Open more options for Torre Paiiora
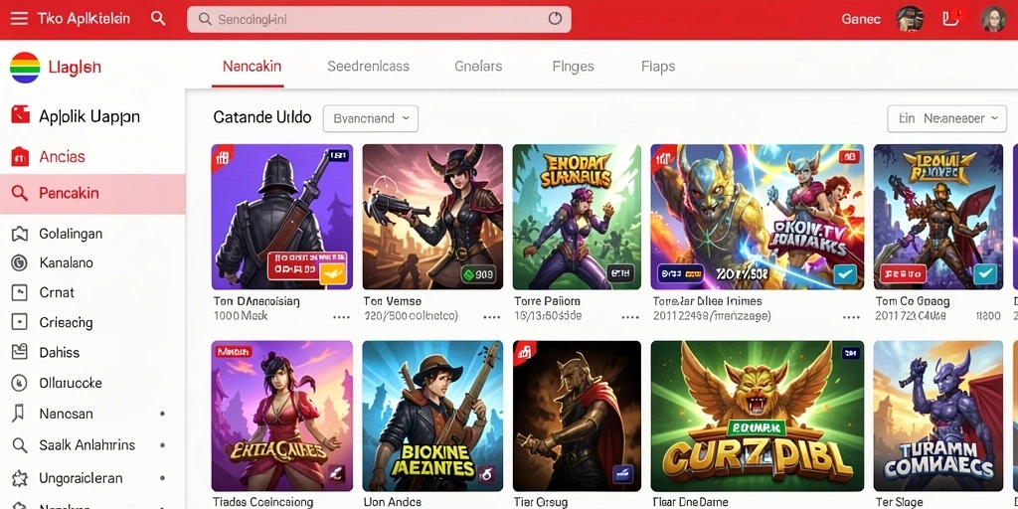This screenshot has width=1018, height=509. pyautogui.click(x=629, y=317)
